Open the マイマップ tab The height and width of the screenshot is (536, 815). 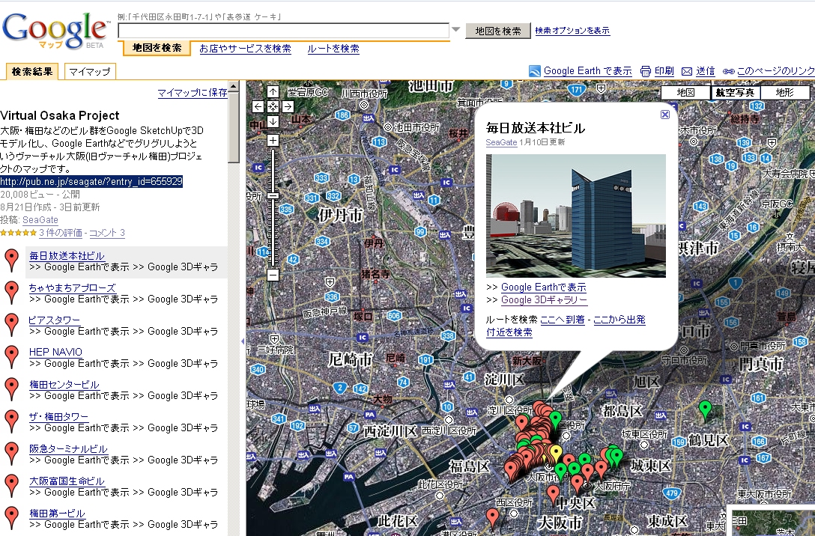(90, 72)
